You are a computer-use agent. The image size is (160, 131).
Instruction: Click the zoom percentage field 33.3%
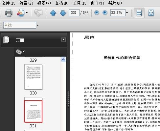pyautogui.click(x=118, y=13)
